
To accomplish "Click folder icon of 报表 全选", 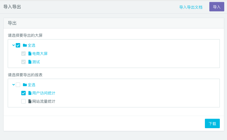I will click(x=25, y=84).
